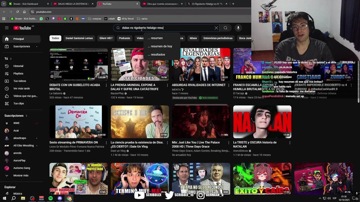Open the All Elite Wrestling subscription
Screen dimensions: 360x202
(22, 146)
